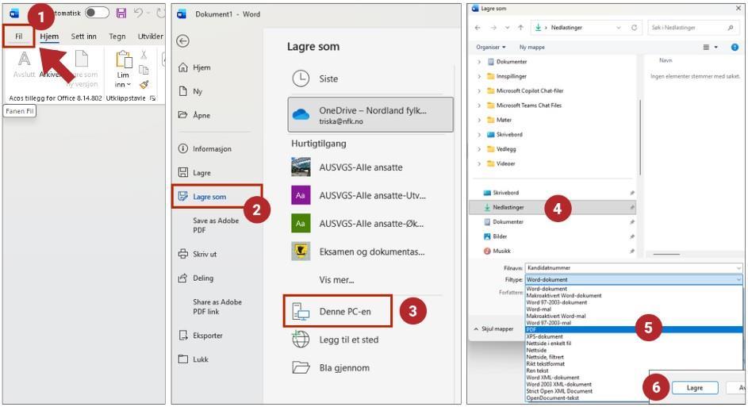
Task: Click the Vis mer link
Action: [x=336, y=279]
